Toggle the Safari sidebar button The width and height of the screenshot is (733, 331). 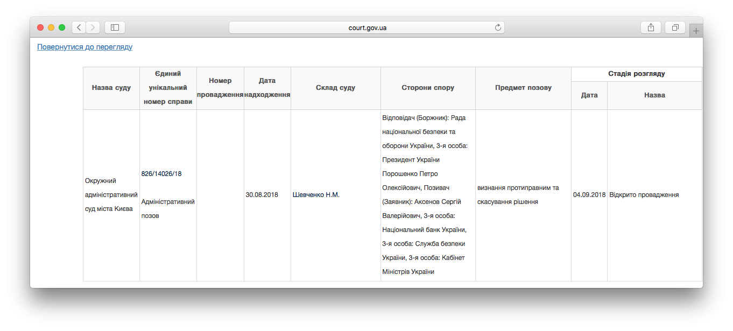coord(115,27)
